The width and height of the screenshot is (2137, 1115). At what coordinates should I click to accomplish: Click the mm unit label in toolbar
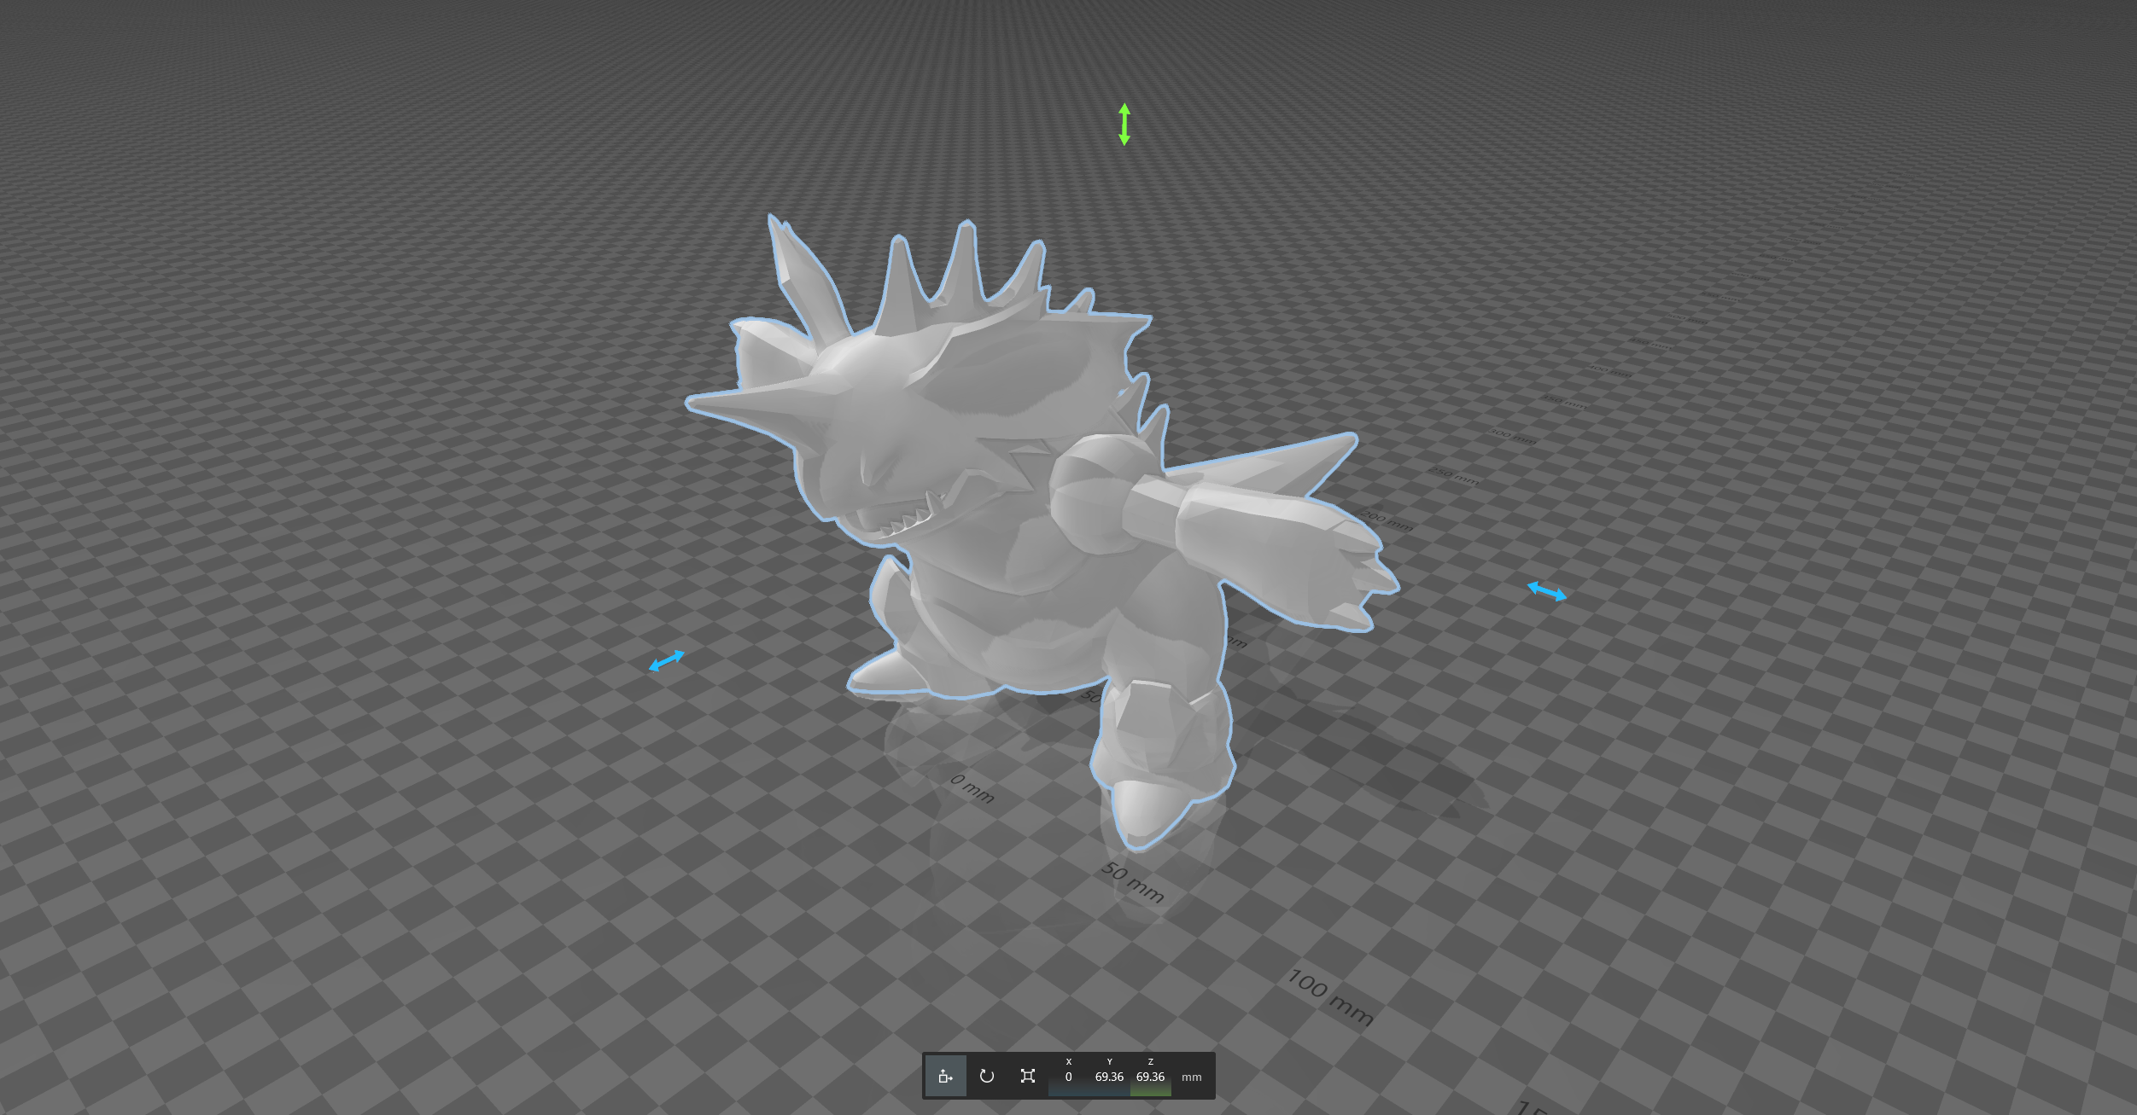(x=1191, y=1077)
